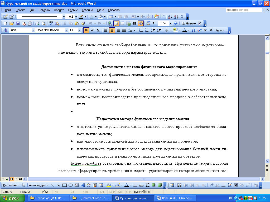
Task: Toggle the bulleted list
Action: pos(147,30)
